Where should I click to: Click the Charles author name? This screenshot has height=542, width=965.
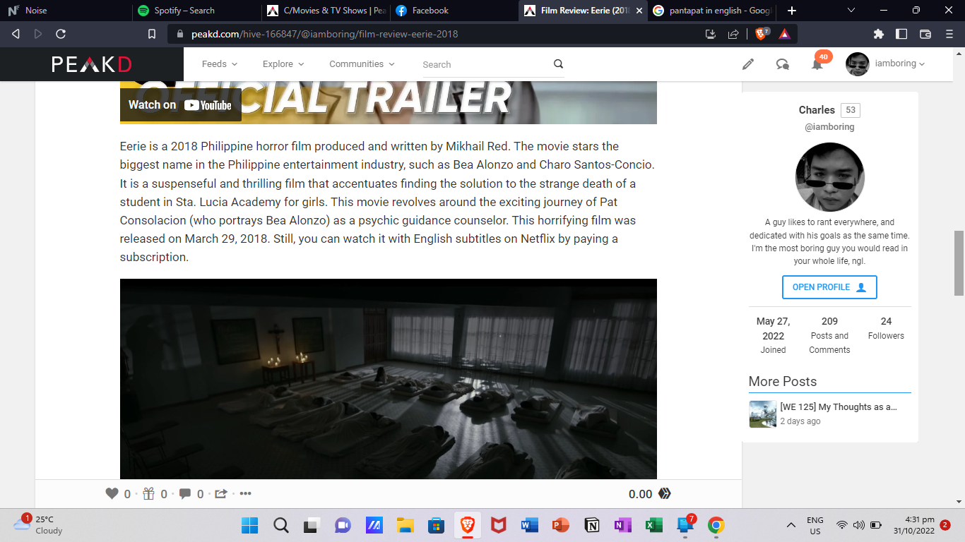click(817, 110)
